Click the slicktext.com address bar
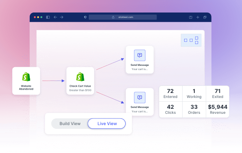Viewport: 242px width, 153px height. tap(123, 17)
